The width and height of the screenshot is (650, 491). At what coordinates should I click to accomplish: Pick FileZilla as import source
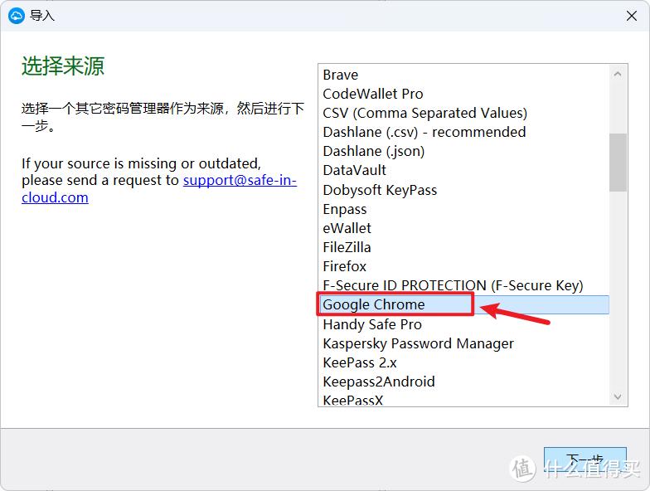click(347, 247)
